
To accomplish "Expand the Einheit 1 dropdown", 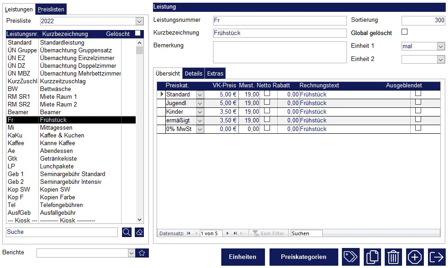I will 440,46.
